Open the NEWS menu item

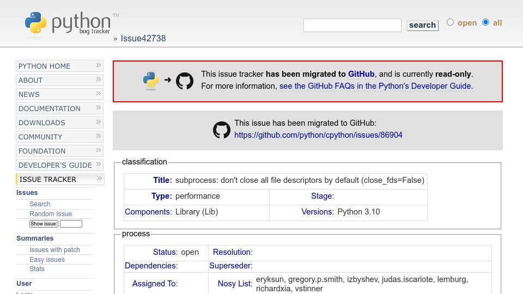coord(59,94)
